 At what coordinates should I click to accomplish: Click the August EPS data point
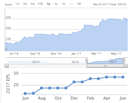[41, 88]
